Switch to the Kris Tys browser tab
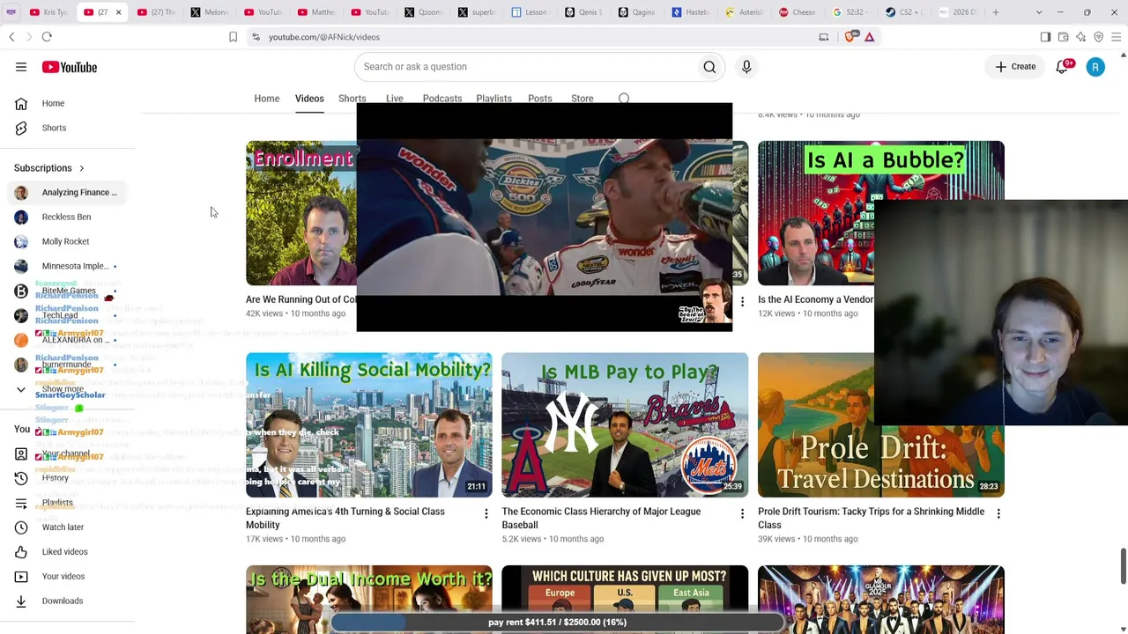Screen dimensions: 1128x634 coord(48,12)
